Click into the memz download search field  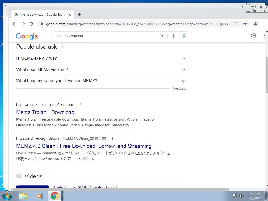pos(106,36)
